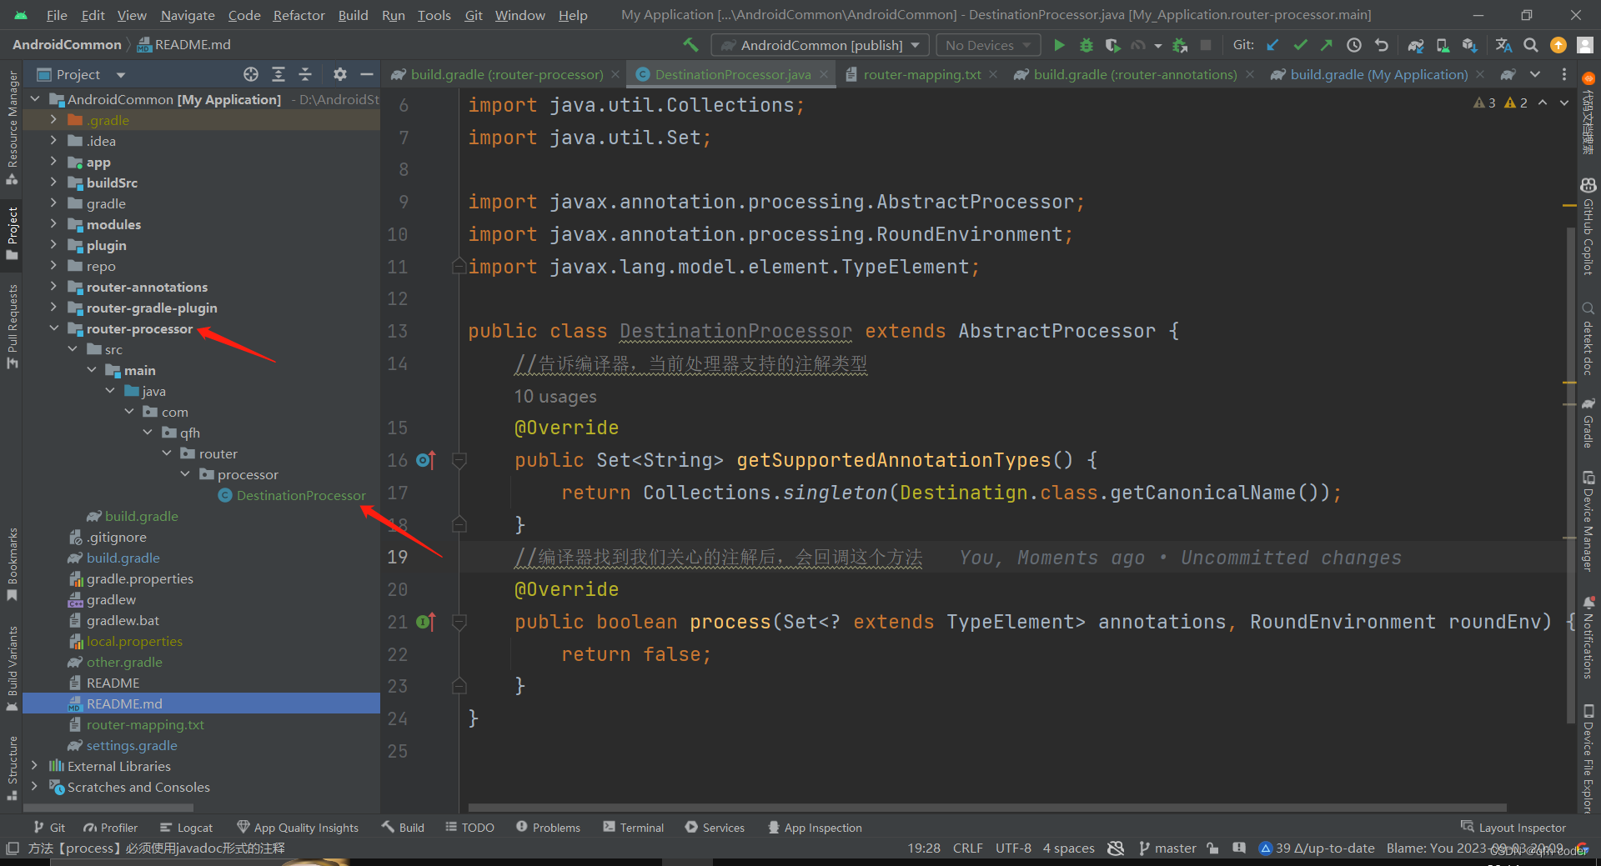Toggle read-only lock icon in status bar

pyautogui.click(x=1212, y=848)
